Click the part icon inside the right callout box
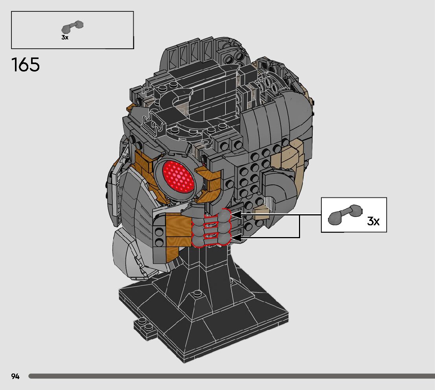435x390 pixels. click(x=345, y=213)
